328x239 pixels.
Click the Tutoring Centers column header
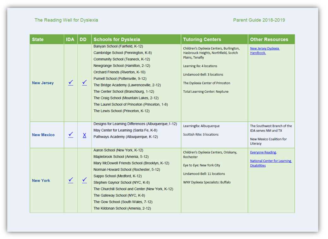click(214, 39)
